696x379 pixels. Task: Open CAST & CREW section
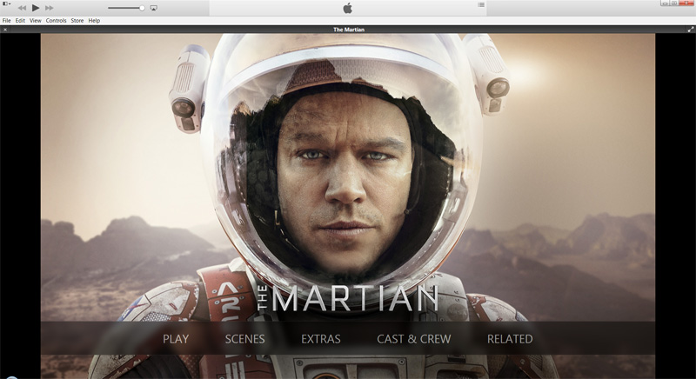414,339
